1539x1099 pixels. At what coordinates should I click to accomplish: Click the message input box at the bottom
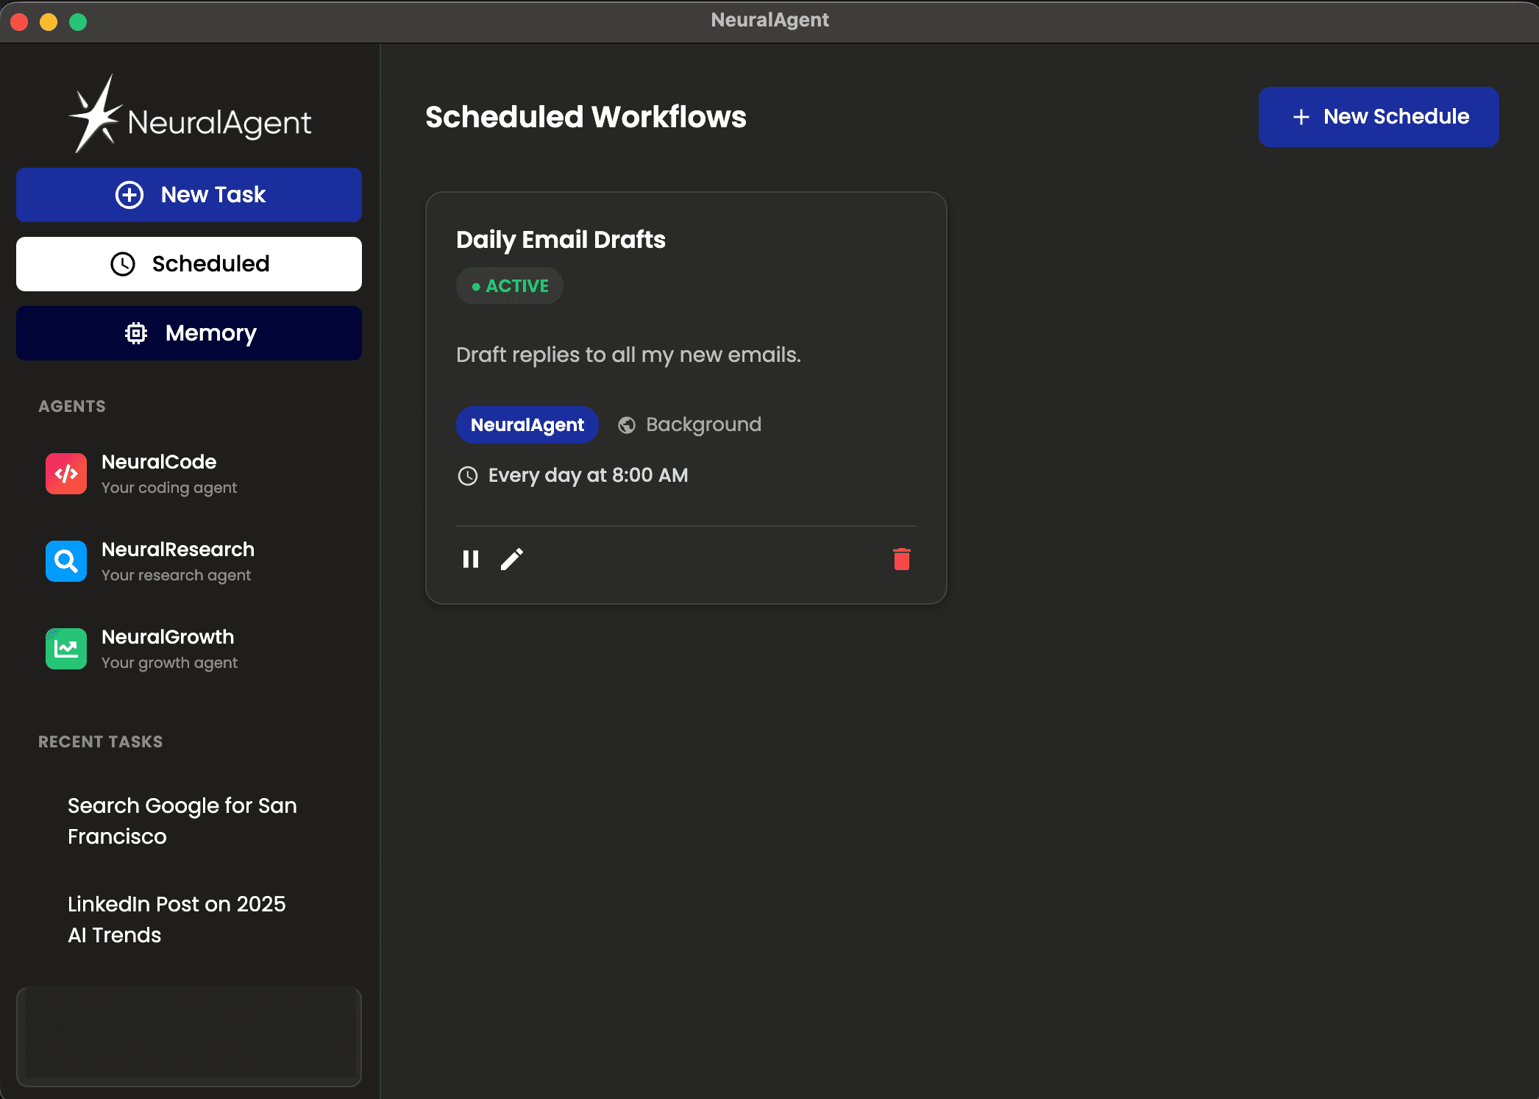[x=188, y=1036]
